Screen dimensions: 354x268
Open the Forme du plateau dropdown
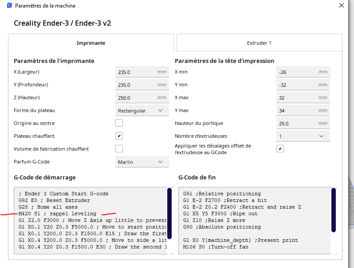click(x=142, y=111)
